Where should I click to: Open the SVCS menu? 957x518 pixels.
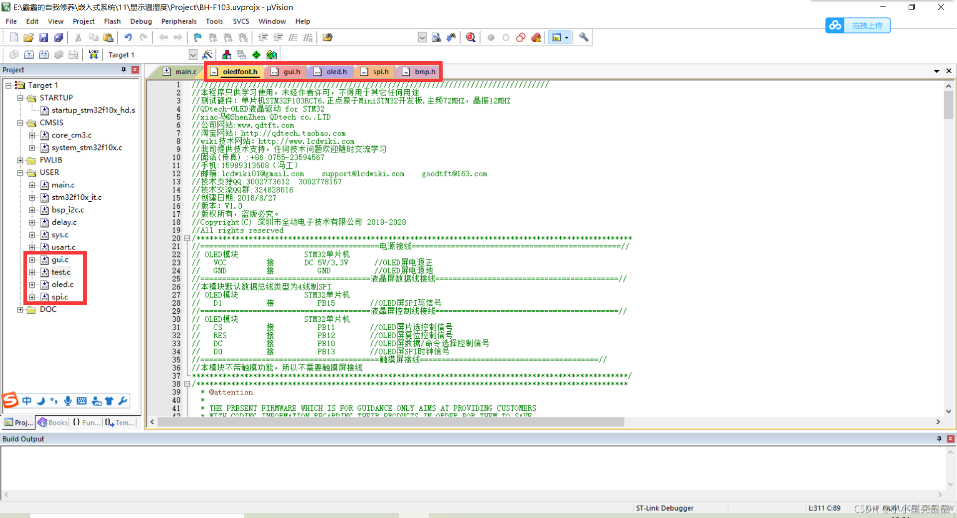click(241, 21)
